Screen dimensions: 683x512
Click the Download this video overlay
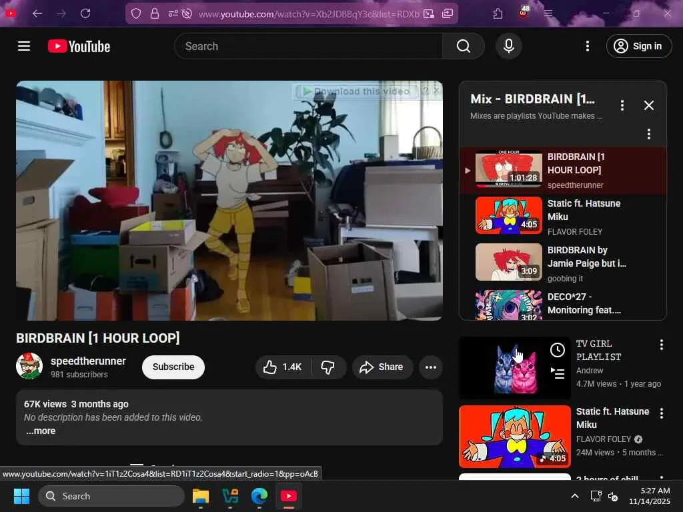356,91
